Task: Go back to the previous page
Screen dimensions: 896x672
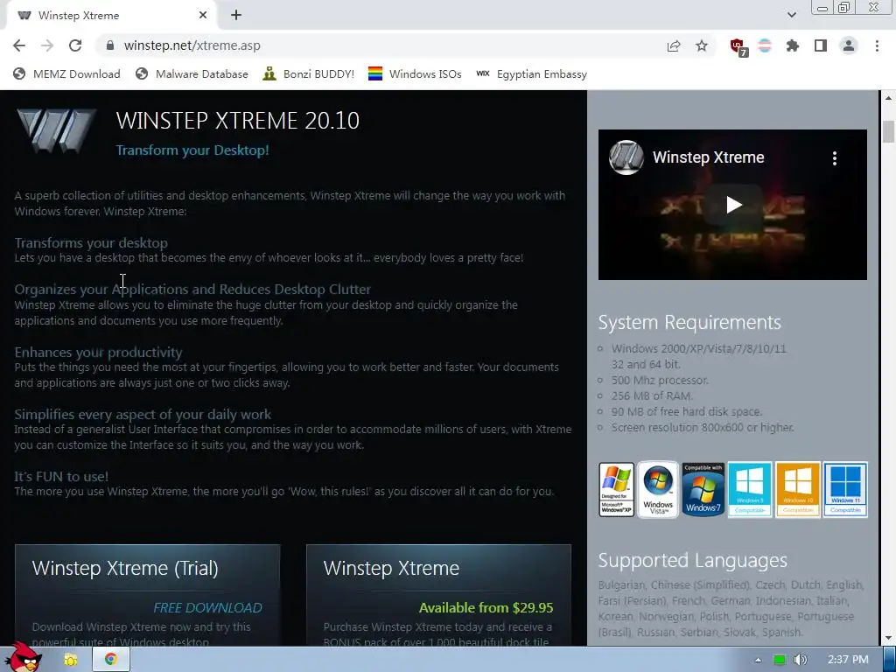Action: point(19,45)
